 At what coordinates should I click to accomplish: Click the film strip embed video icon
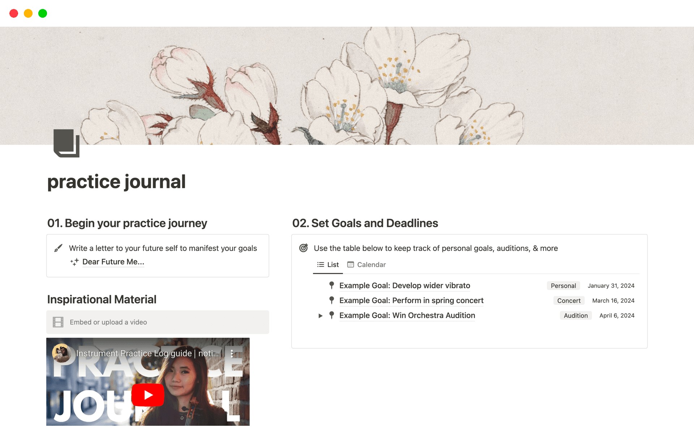[x=58, y=322]
